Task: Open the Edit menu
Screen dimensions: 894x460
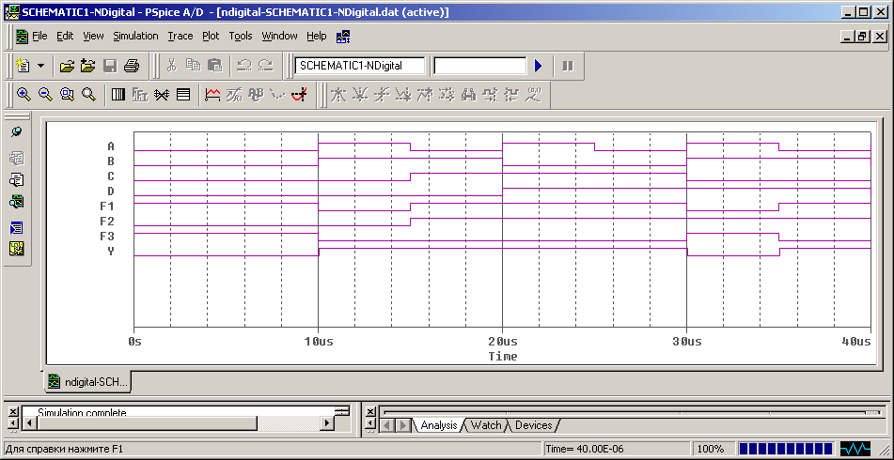Action: (x=65, y=36)
